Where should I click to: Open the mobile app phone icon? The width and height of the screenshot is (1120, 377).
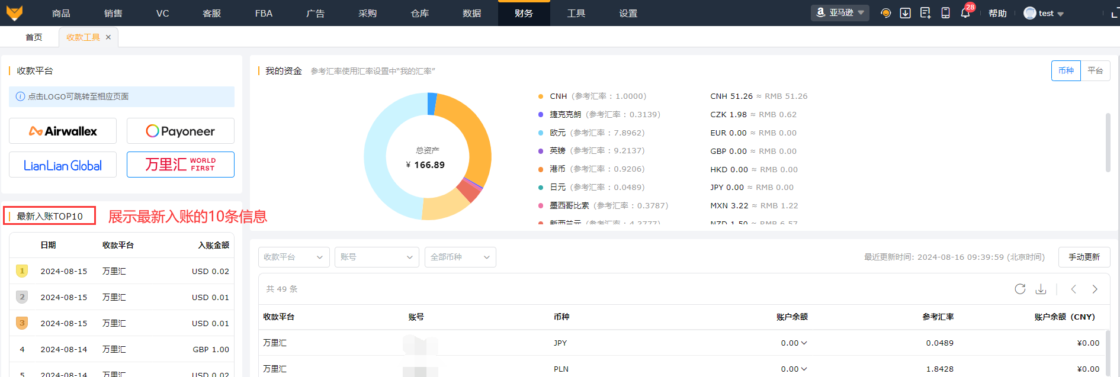945,13
